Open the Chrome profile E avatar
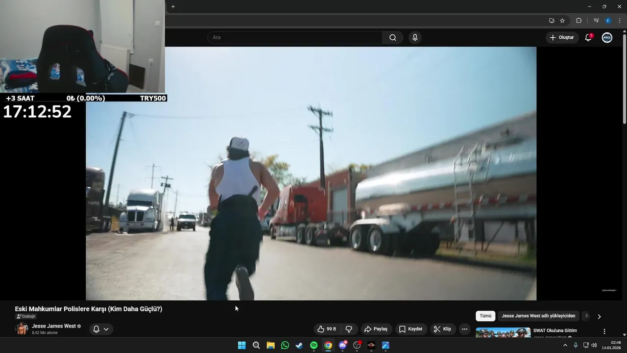 [x=608, y=21]
